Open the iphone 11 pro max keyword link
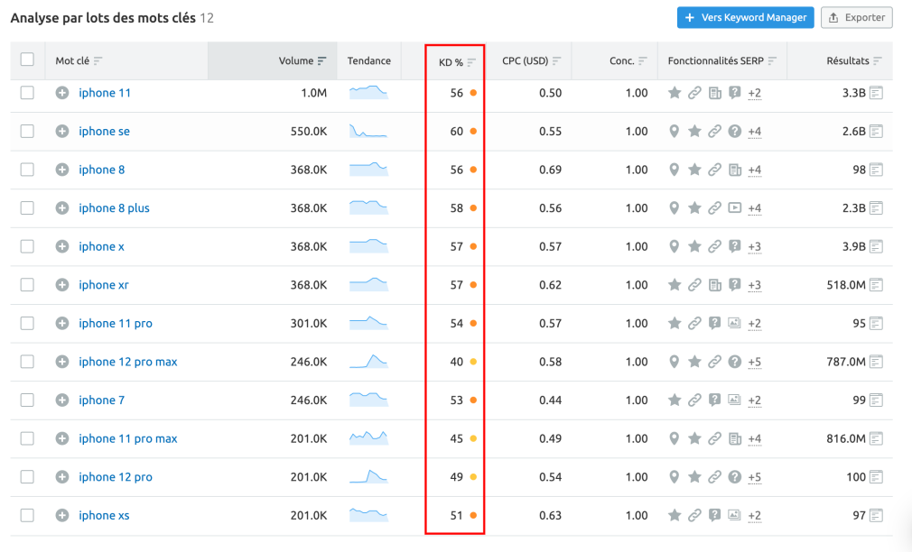 127,439
